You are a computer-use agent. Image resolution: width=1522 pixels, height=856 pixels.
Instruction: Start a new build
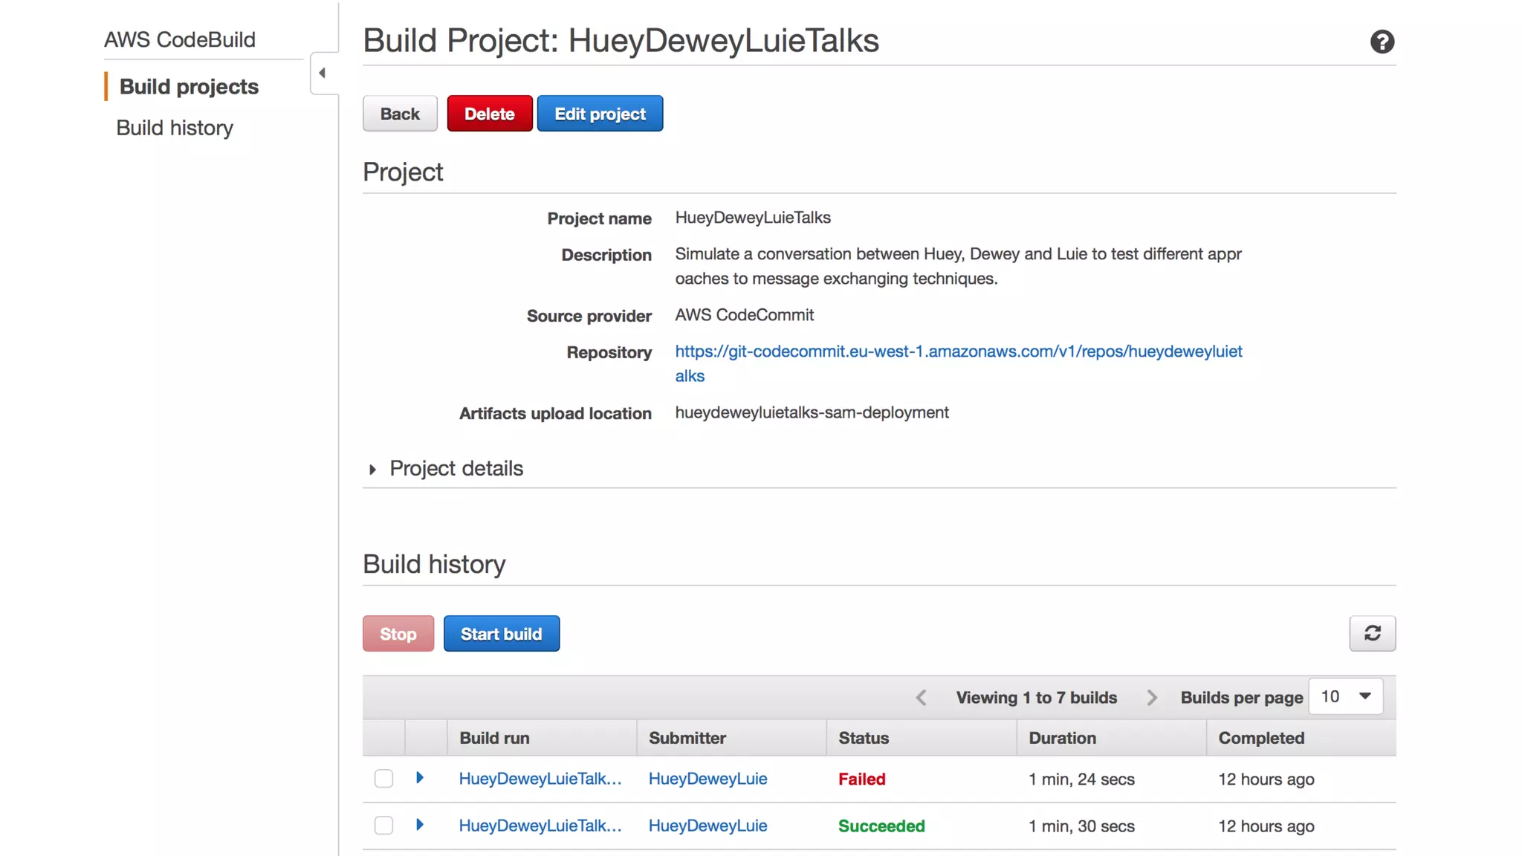click(x=502, y=633)
